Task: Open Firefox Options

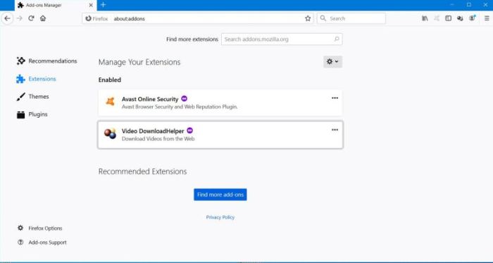Action: 39,228
